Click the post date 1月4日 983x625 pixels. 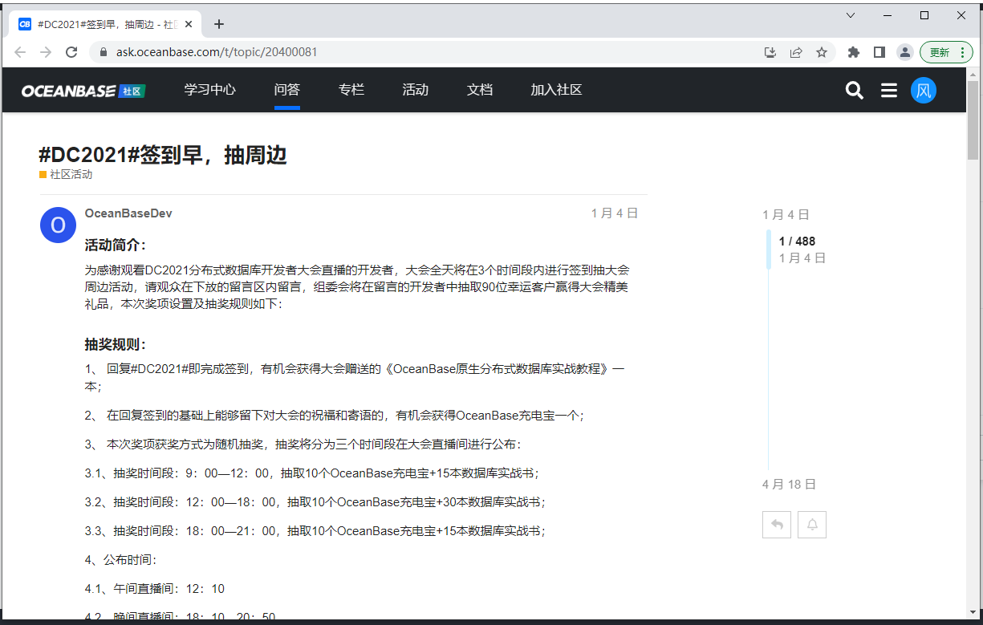tap(615, 213)
